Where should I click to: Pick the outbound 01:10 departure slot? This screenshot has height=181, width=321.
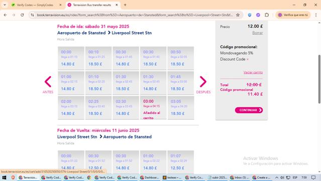click(x=98, y=83)
